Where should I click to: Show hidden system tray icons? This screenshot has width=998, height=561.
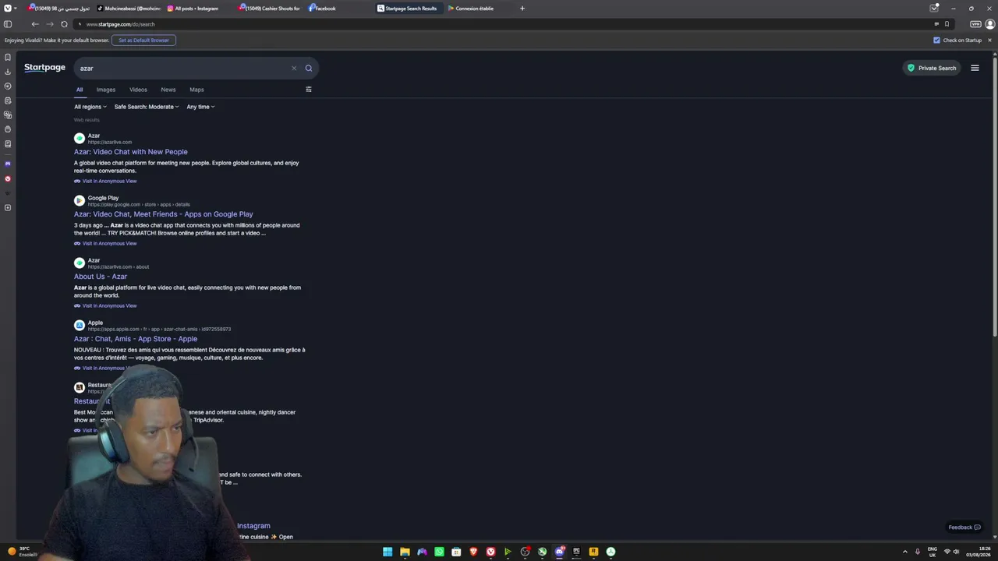[x=905, y=552]
